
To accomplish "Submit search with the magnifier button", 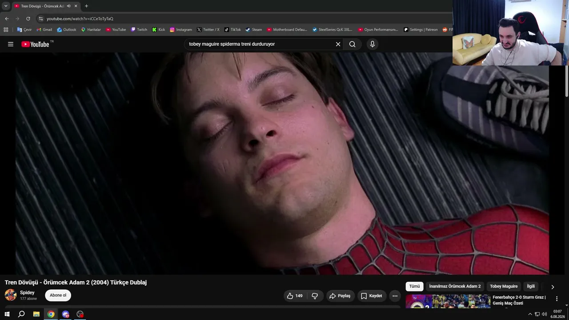I will coord(352,44).
